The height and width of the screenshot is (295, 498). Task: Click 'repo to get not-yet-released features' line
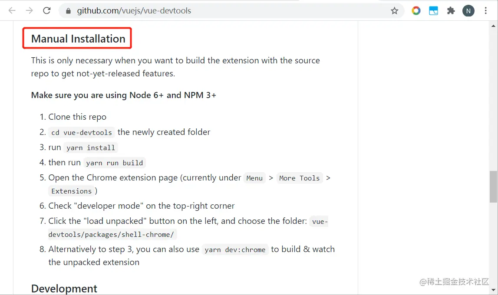point(103,74)
